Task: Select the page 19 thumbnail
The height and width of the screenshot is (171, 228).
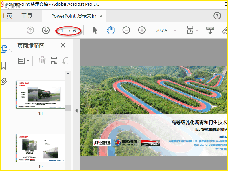Action: coord(40,148)
